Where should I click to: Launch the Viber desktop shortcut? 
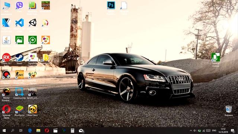pos(19,6)
